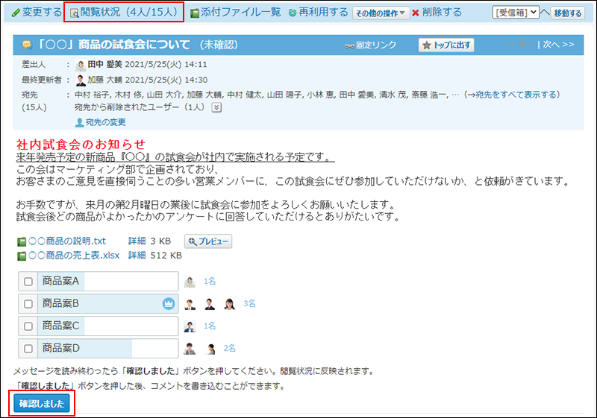This screenshot has width=597, height=418.
Task: Click the 宛先の変更 link
Action: (x=105, y=122)
